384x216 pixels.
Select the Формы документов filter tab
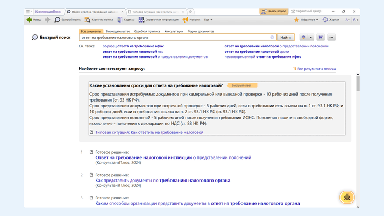tap(201, 31)
